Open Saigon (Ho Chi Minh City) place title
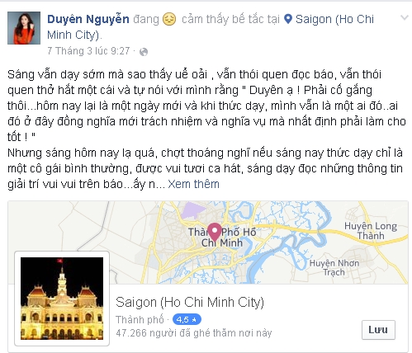 [x=190, y=302]
